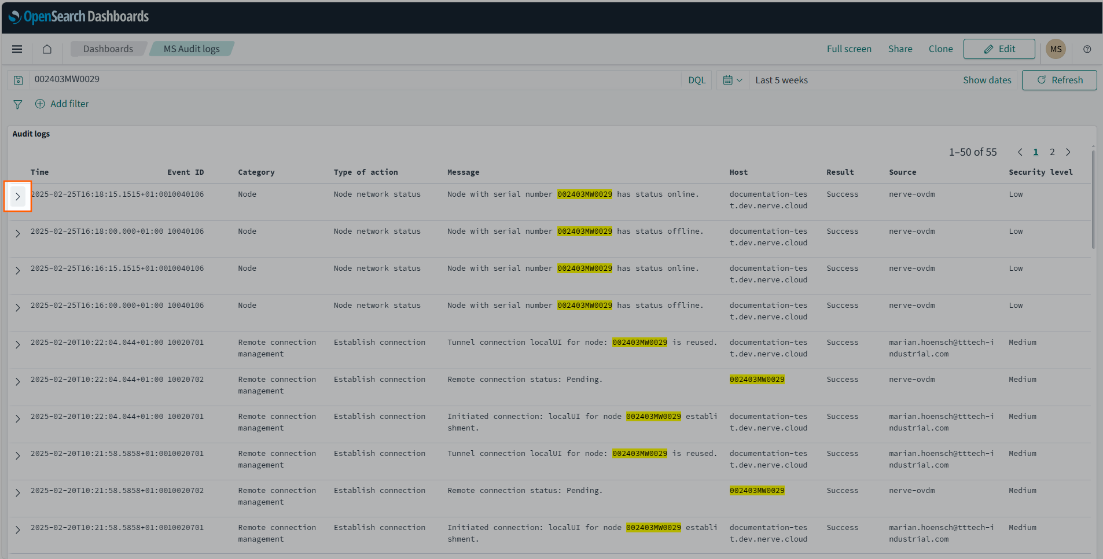The width and height of the screenshot is (1103, 559).
Task: Select the MS Audit logs breadcrumb tab
Action: coord(192,49)
